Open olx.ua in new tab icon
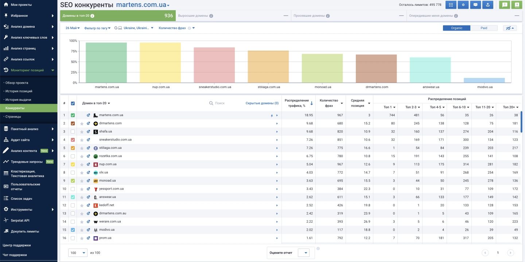 click(x=88, y=172)
